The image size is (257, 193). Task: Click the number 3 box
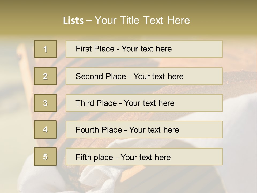(45, 103)
